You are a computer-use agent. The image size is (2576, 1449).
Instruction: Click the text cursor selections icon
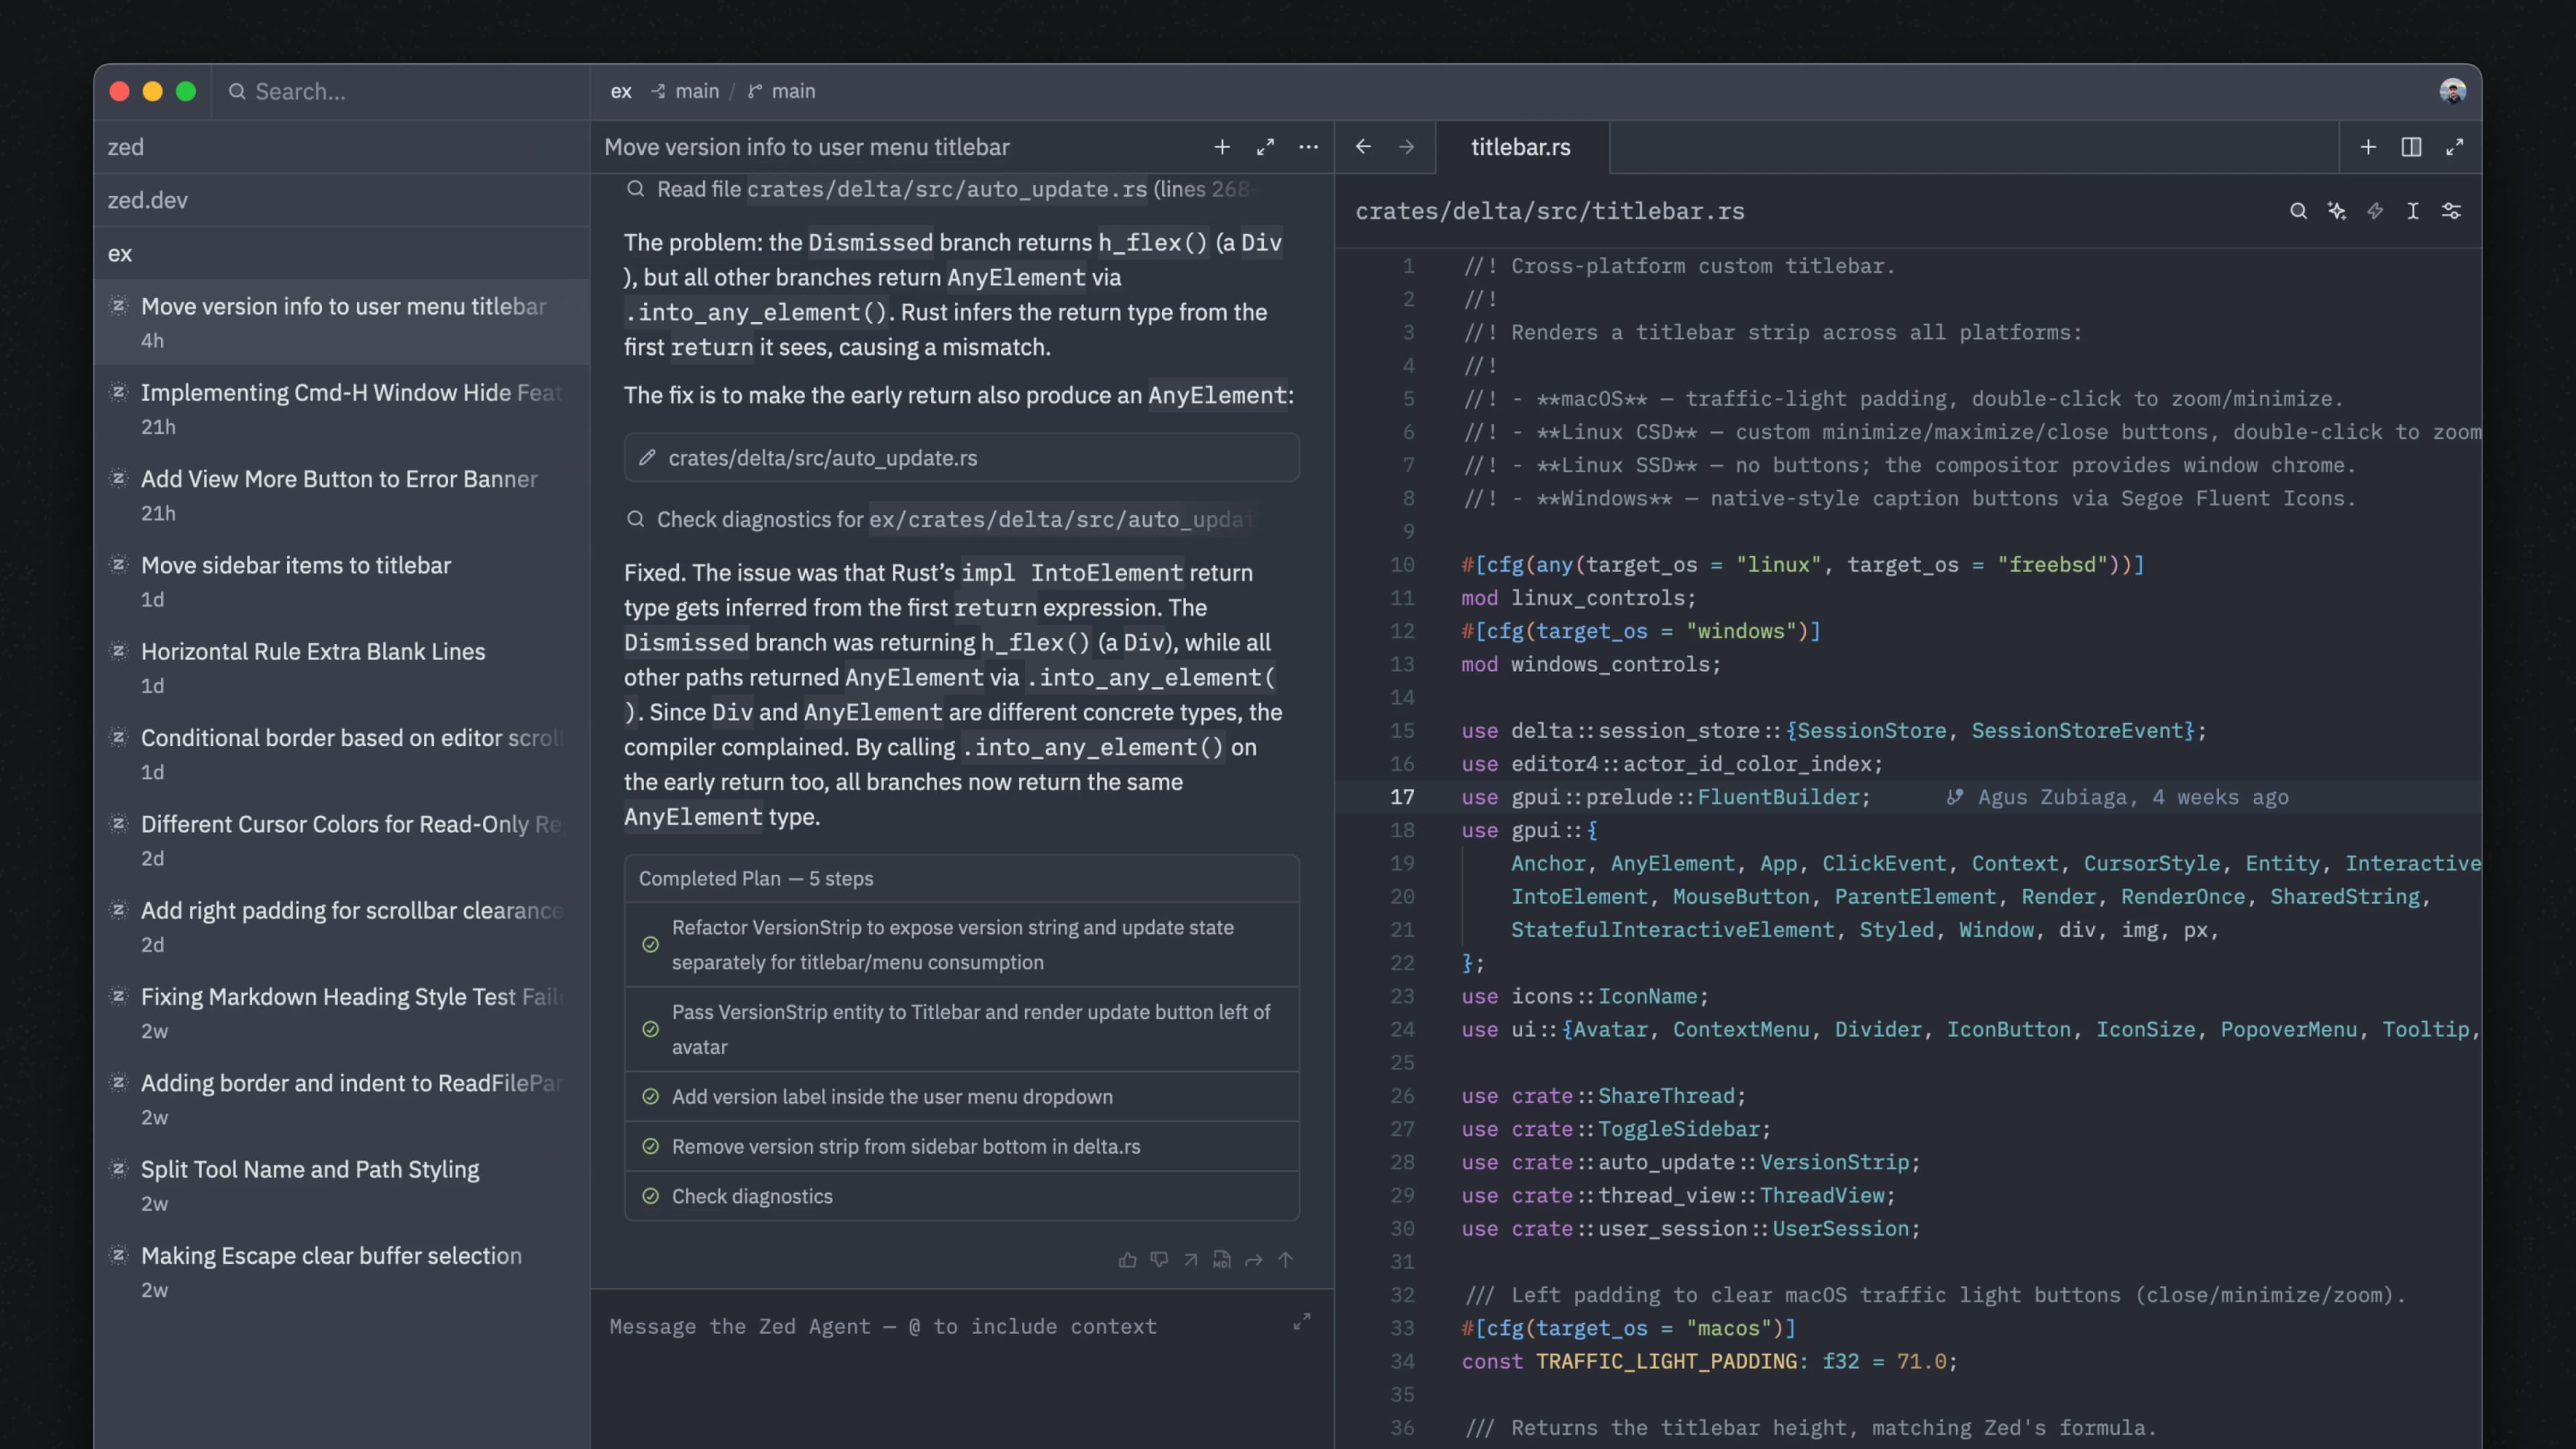pos(2413,211)
